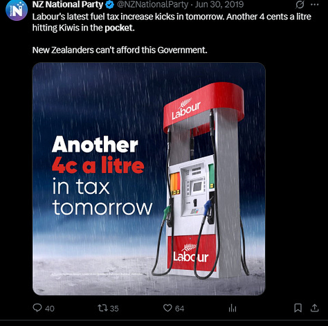Bookmark this post
Viewport: 328px width, 326px height.
[298, 308]
